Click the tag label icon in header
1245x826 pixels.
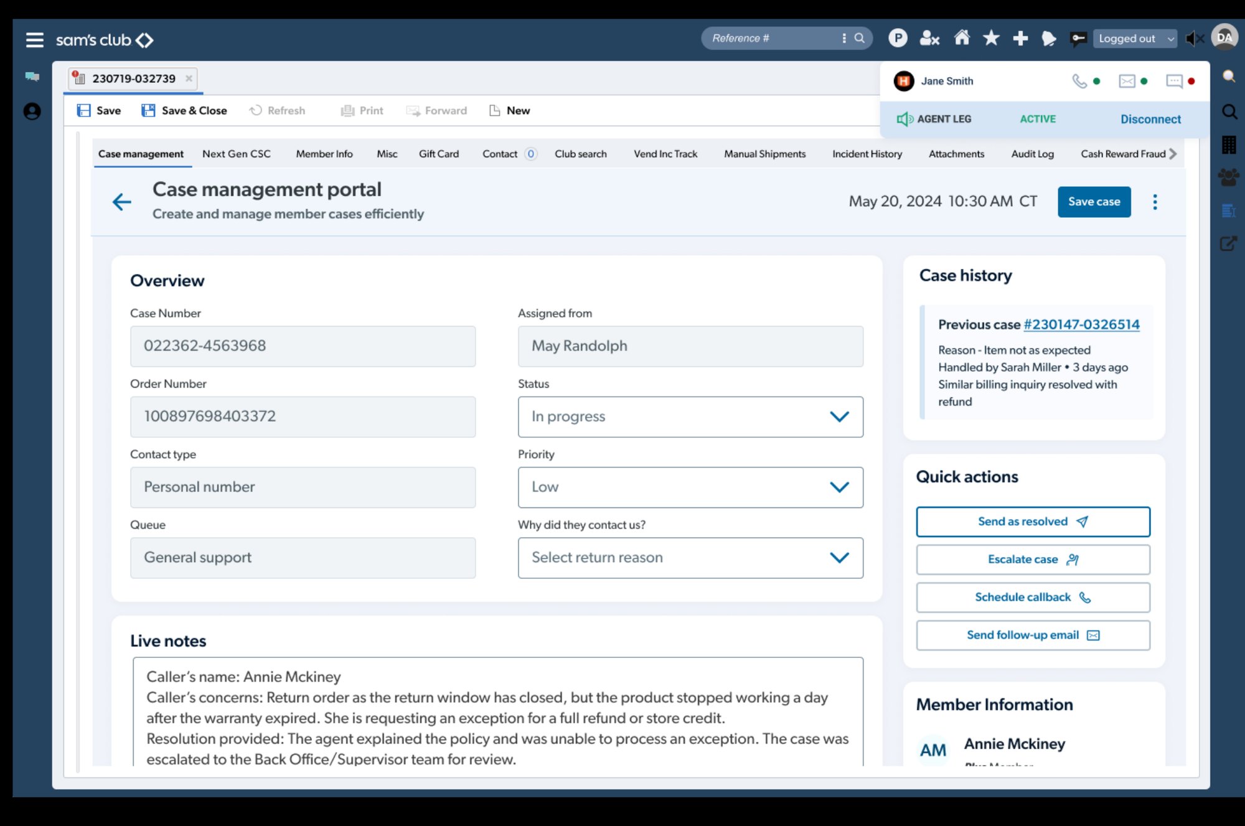tap(1049, 39)
